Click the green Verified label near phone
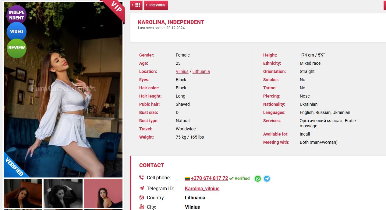The image size is (386, 210). [240, 178]
